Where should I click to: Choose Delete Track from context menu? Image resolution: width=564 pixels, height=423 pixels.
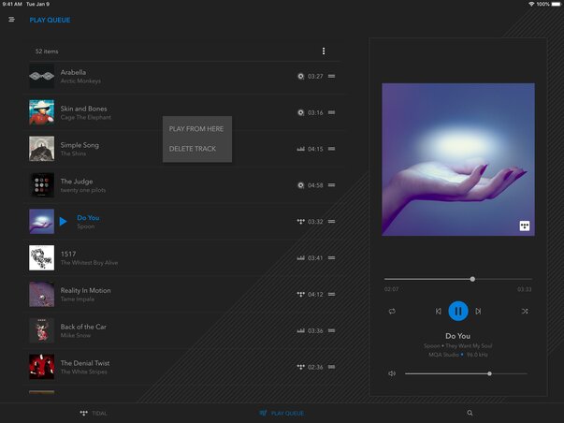tap(193, 149)
